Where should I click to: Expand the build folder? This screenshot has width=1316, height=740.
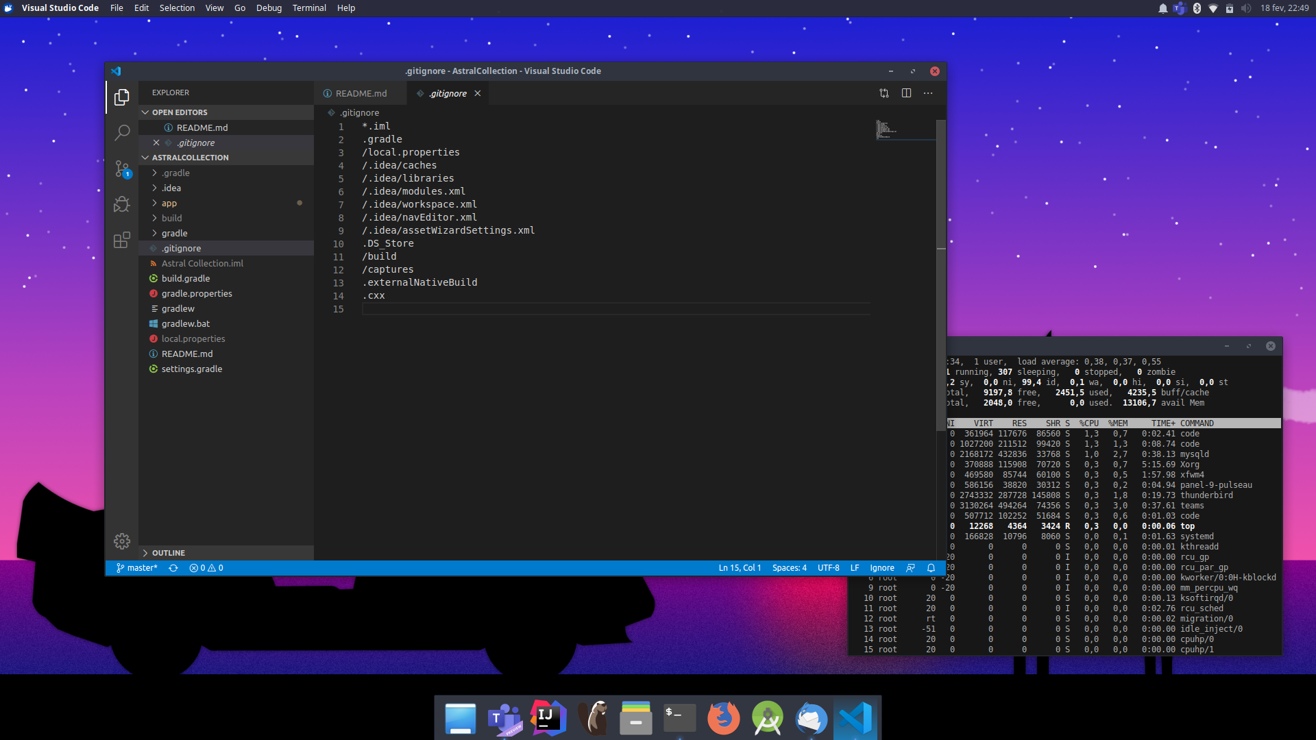[x=226, y=218]
